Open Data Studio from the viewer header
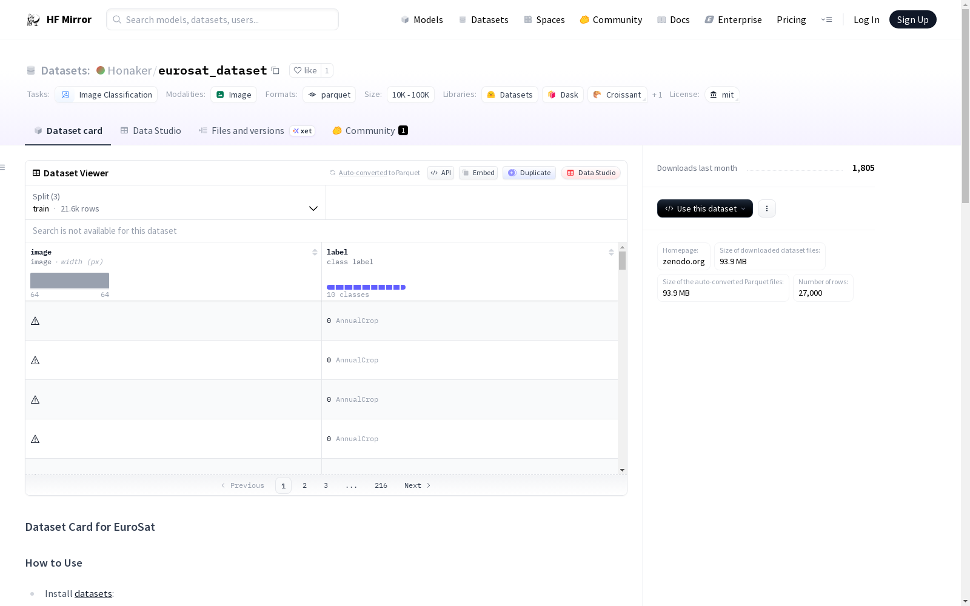Viewport: 970px width, 606px height. (x=590, y=173)
